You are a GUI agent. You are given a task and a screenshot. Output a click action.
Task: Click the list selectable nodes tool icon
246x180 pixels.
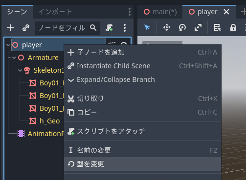coord(218,27)
